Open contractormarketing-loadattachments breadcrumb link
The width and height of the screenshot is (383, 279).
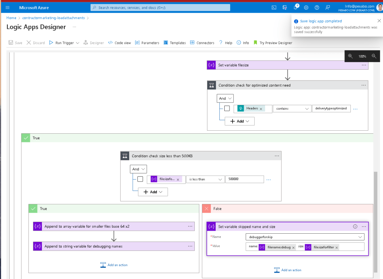tap(54, 18)
